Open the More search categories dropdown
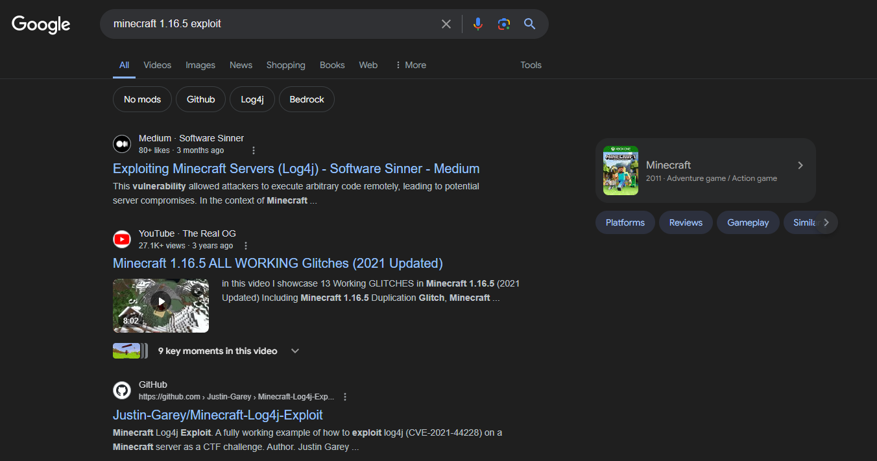The height and width of the screenshot is (461, 877). (411, 65)
